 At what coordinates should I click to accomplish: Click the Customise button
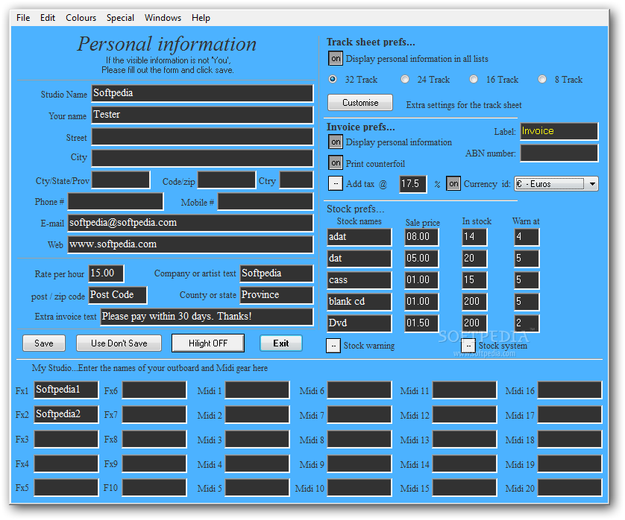pyautogui.click(x=360, y=103)
